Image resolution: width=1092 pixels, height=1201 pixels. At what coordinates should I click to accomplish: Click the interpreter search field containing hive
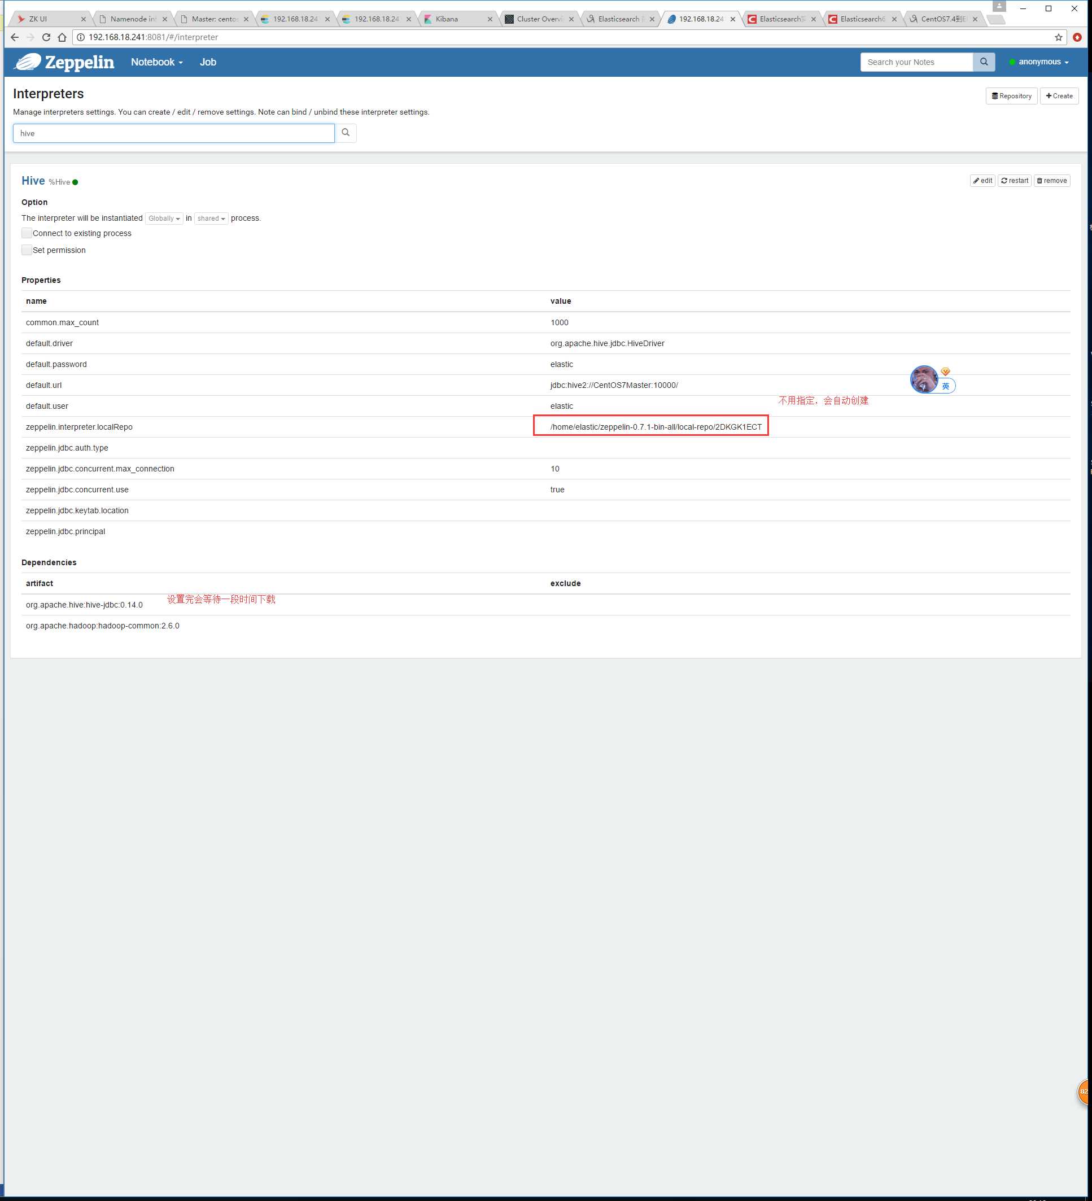pyautogui.click(x=173, y=133)
